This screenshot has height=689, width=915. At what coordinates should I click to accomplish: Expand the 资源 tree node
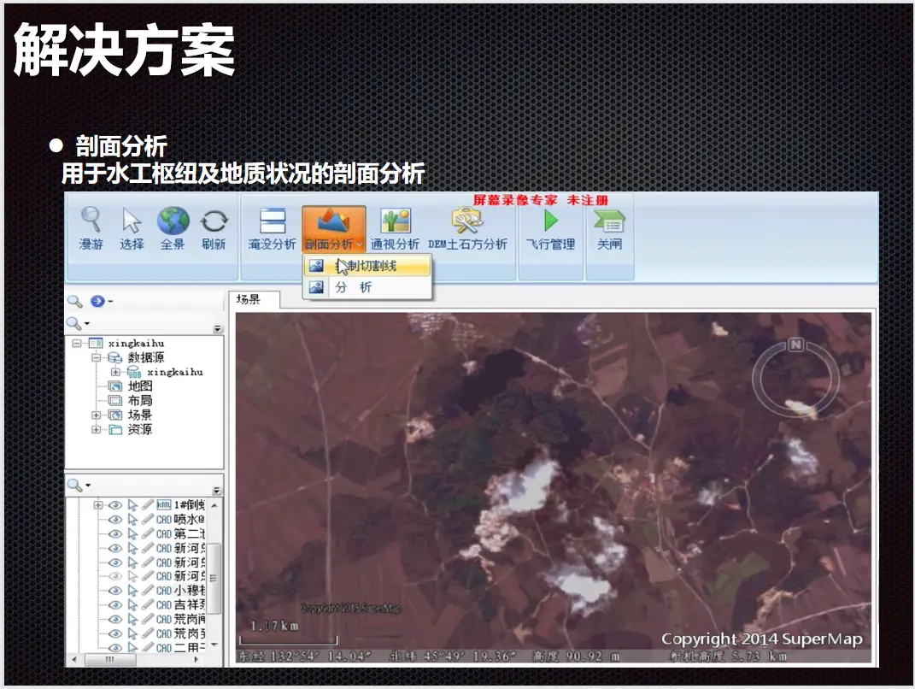pos(96,430)
